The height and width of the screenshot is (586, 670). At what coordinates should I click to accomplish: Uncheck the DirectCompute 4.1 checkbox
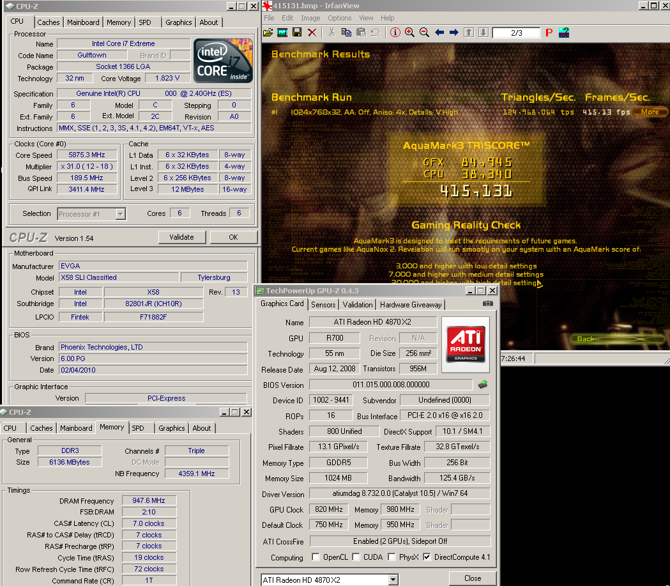click(x=427, y=557)
